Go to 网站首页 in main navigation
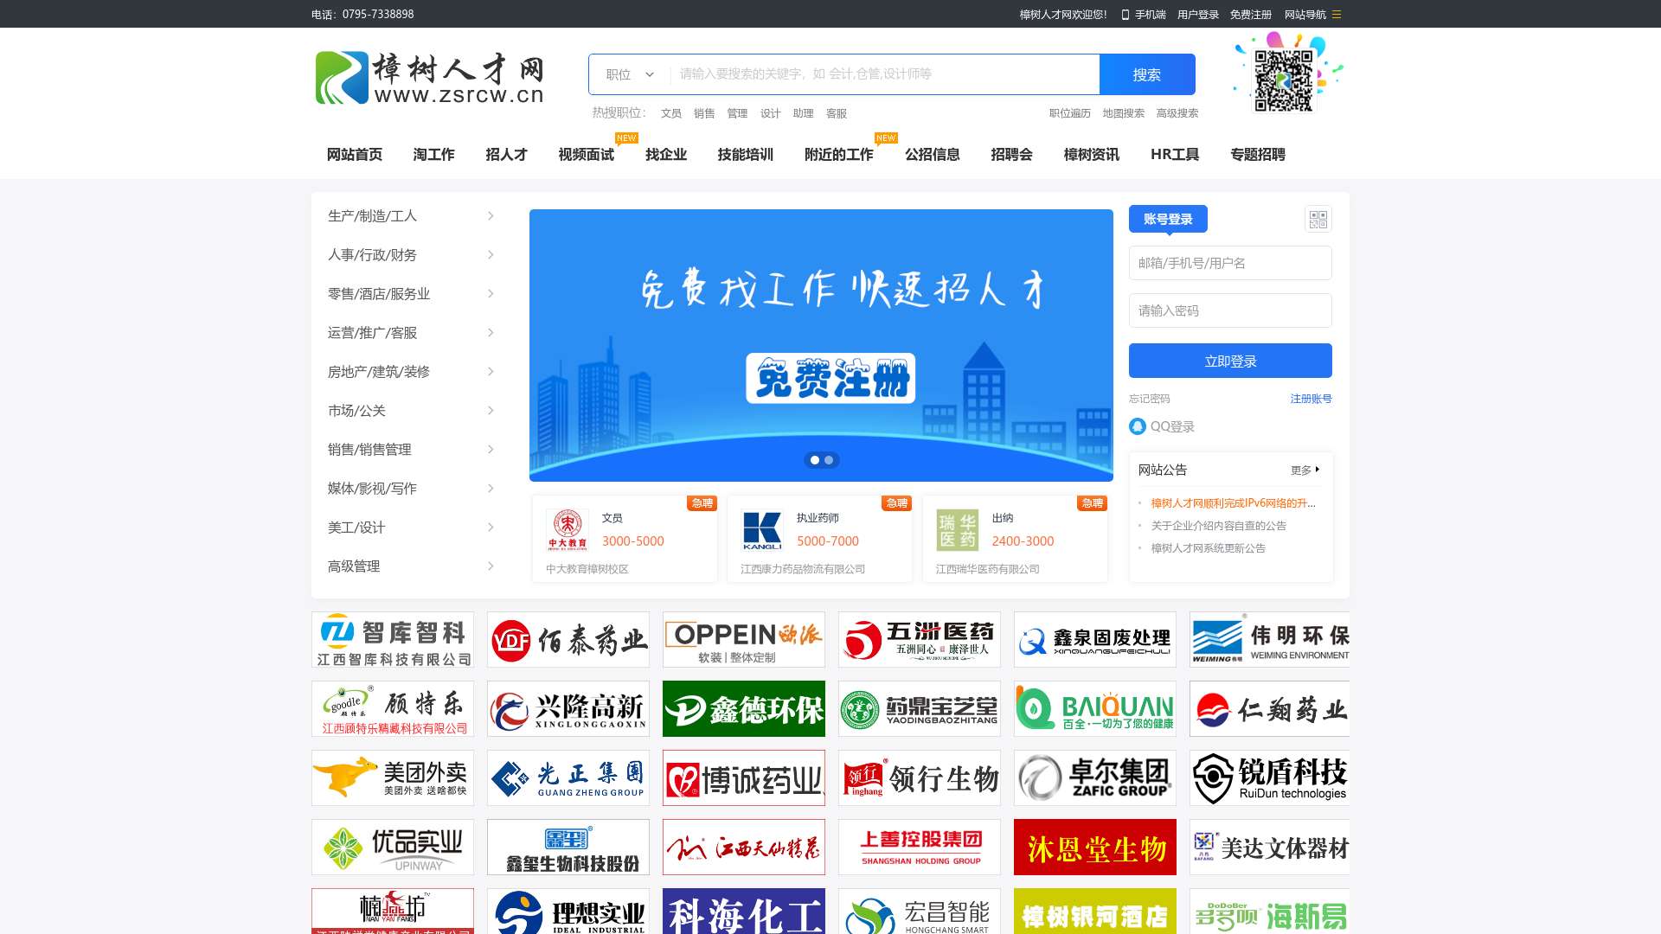The width and height of the screenshot is (1661, 934). [x=355, y=155]
